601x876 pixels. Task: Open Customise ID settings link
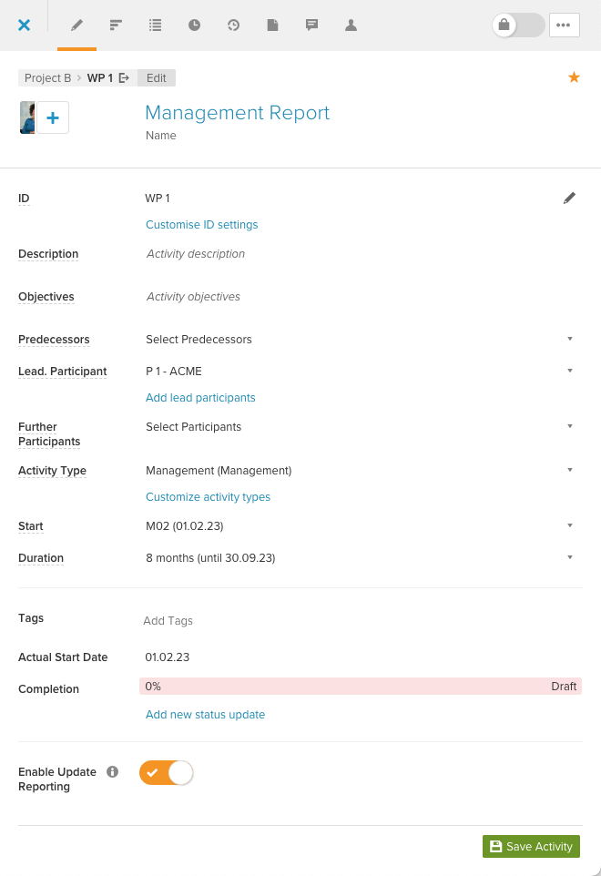pos(201,225)
